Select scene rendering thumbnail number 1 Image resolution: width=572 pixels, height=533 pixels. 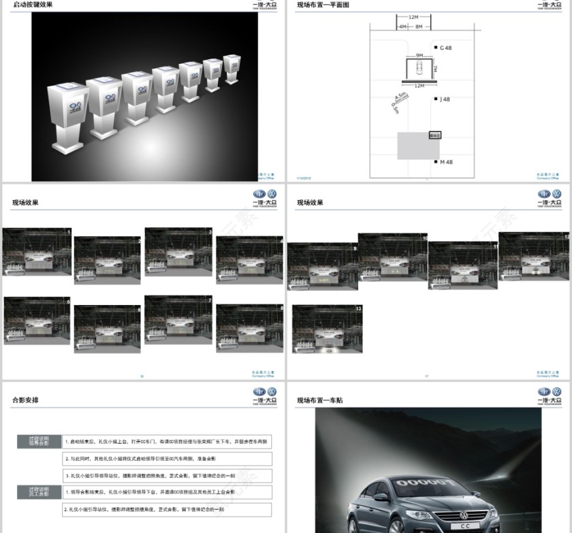click(37, 251)
